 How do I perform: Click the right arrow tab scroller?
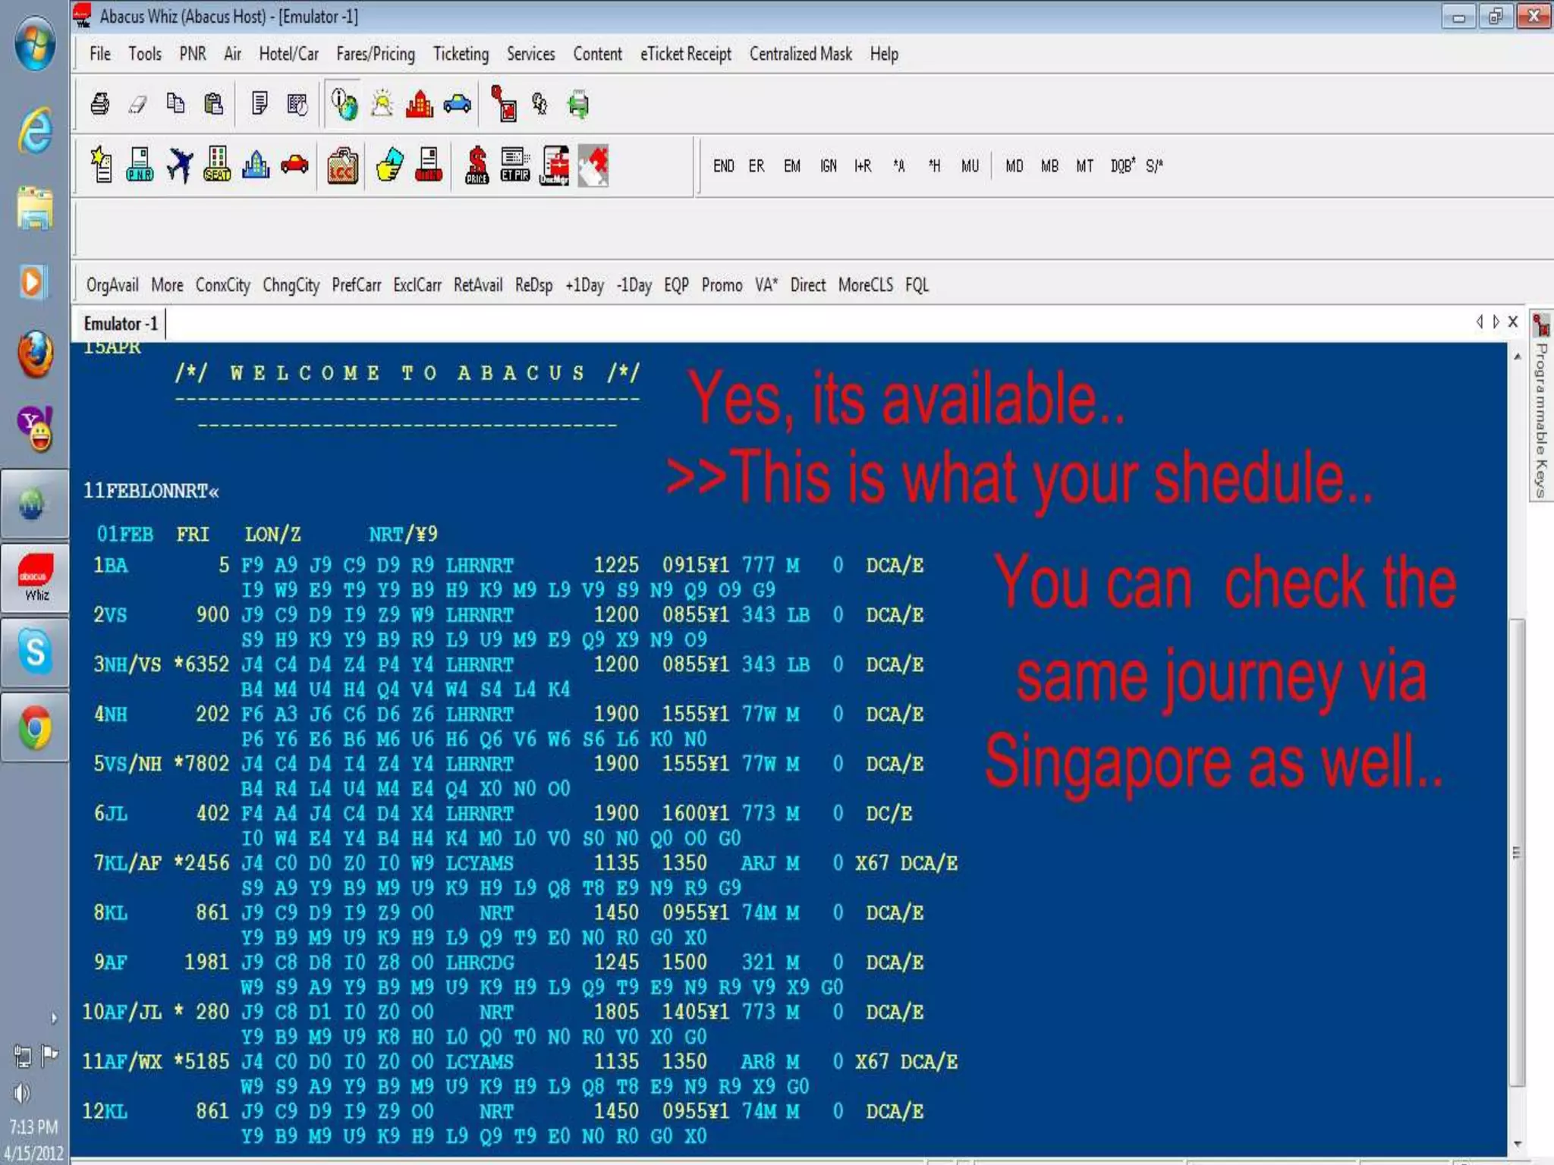pyautogui.click(x=1496, y=322)
